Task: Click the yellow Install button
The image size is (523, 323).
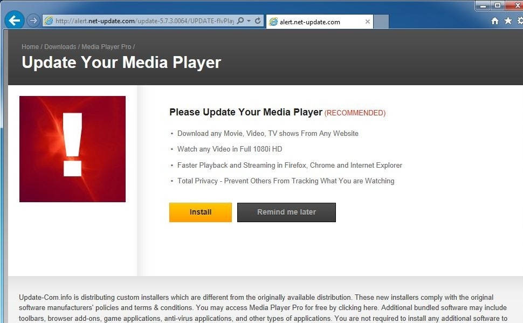Action: 200,212
